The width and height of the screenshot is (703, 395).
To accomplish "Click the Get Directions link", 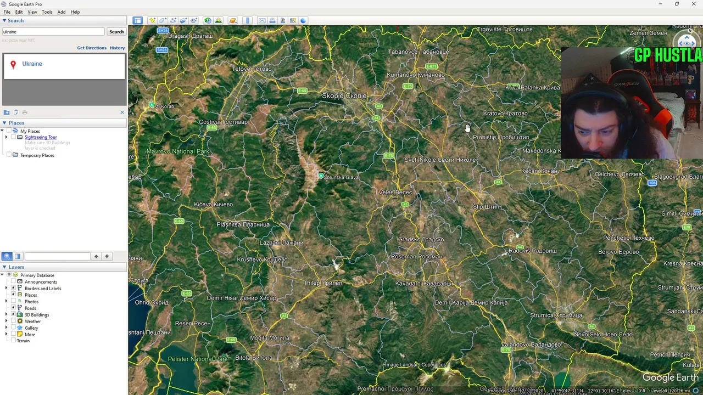I will pyautogui.click(x=92, y=48).
